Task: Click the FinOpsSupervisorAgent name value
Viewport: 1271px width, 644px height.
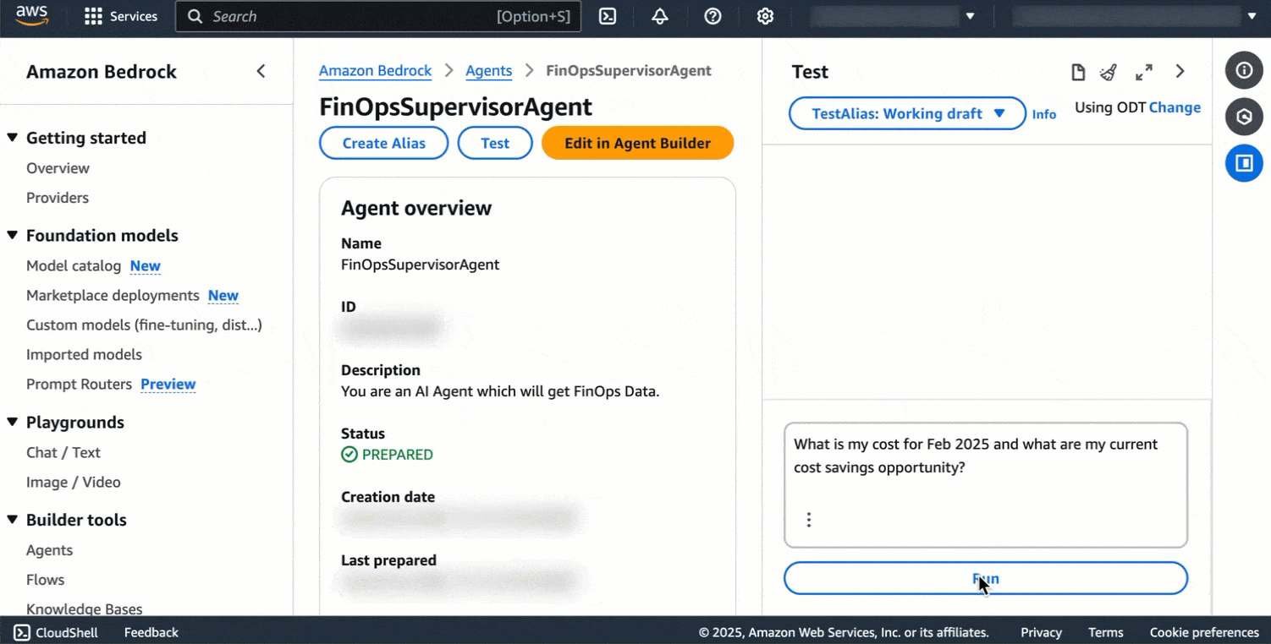Action: [x=420, y=265]
